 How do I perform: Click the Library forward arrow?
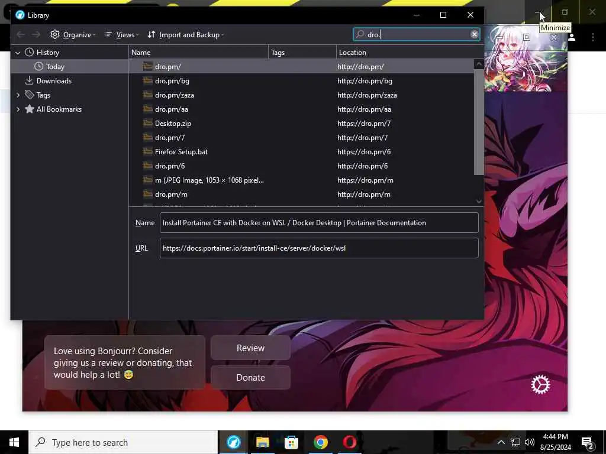click(x=36, y=35)
